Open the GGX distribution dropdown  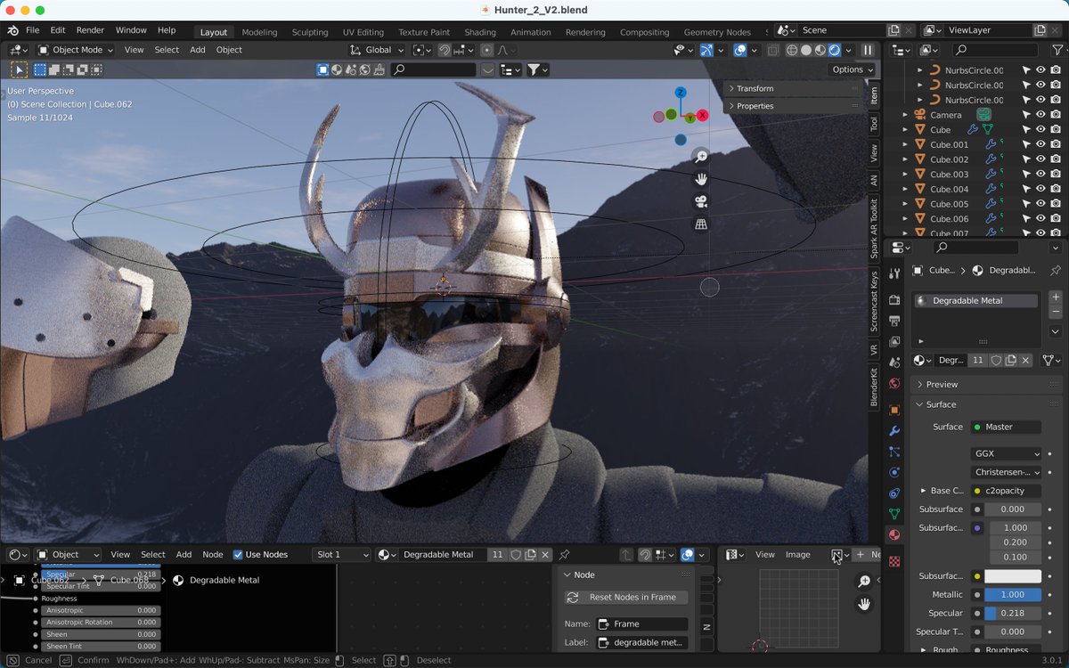(x=1006, y=453)
